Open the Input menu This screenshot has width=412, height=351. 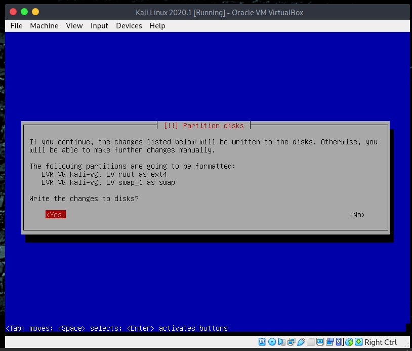point(99,26)
